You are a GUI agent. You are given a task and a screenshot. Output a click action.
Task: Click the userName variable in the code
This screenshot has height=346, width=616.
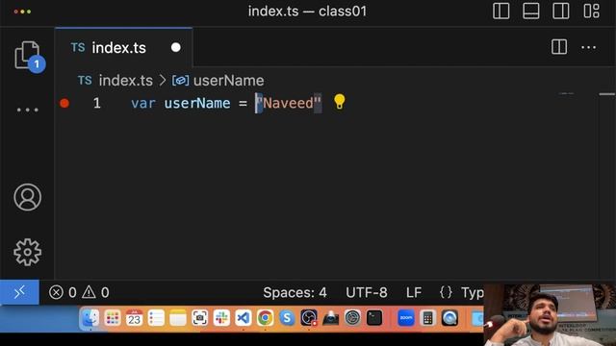click(197, 103)
